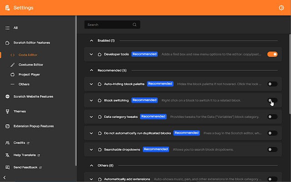Click the Project Player TV icon
The height and width of the screenshot is (182, 291).
[12, 75]
